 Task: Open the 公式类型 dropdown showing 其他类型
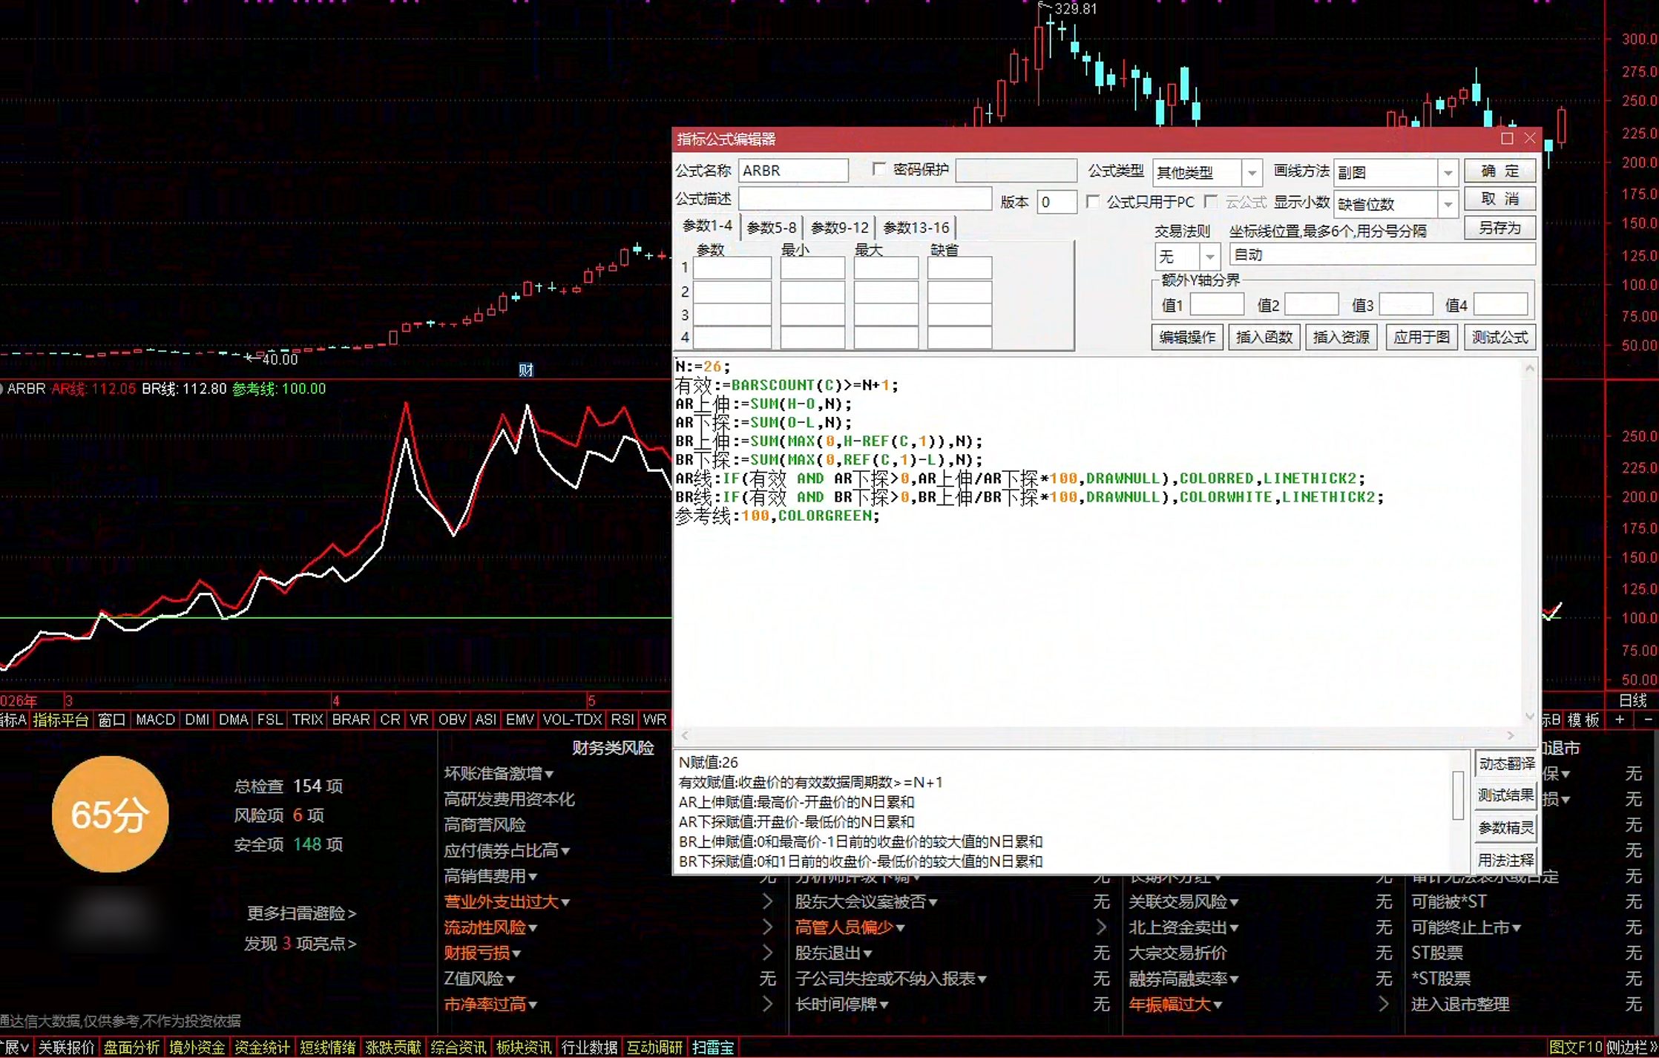1206,173
